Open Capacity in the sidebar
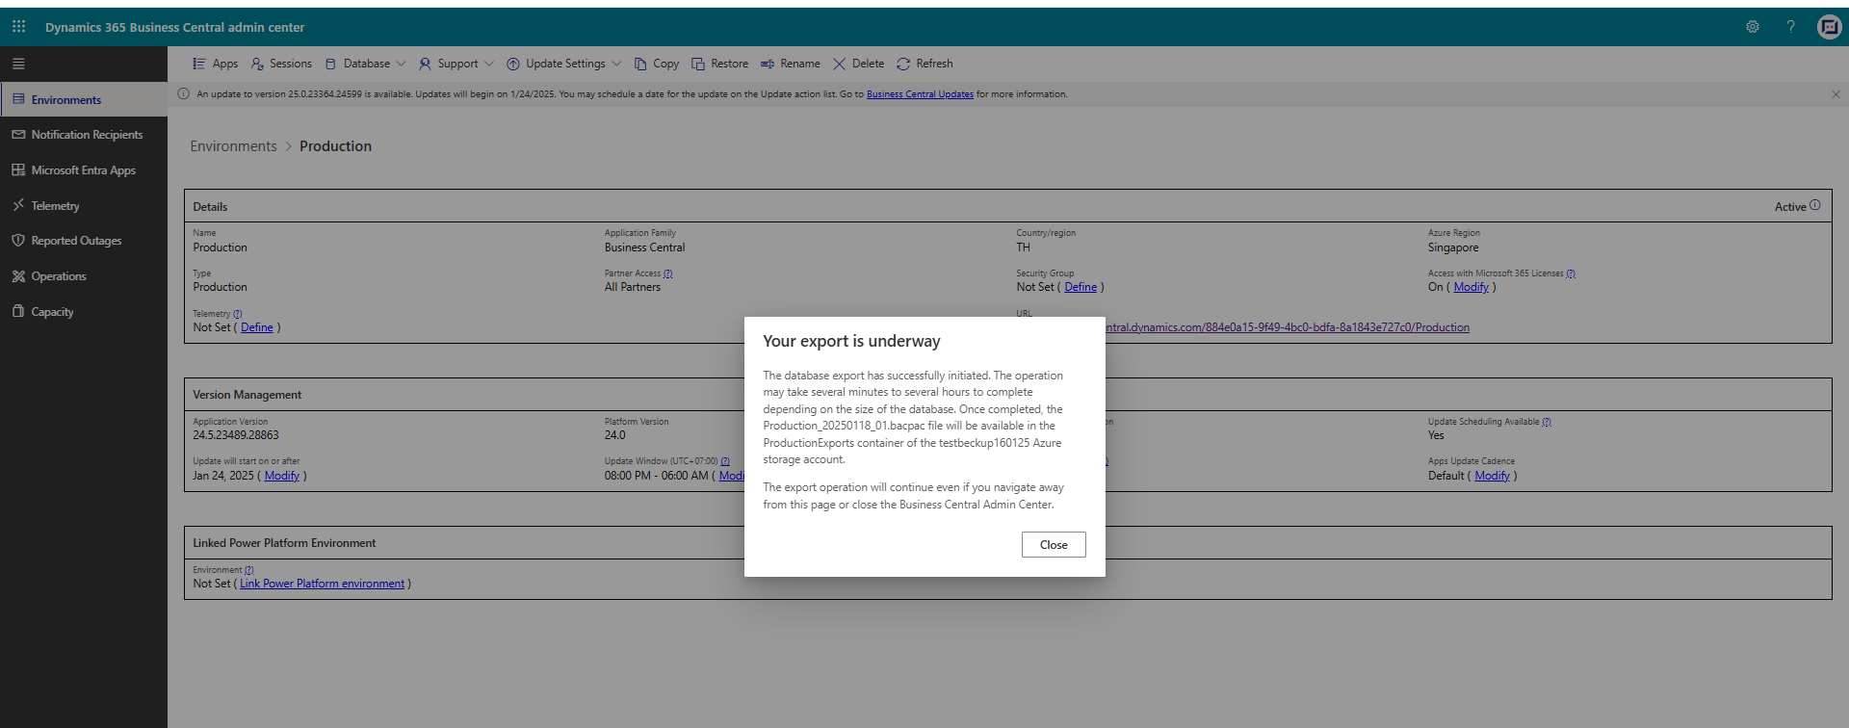The width and height of the screenshot is (1849, 728). [84, 312]
